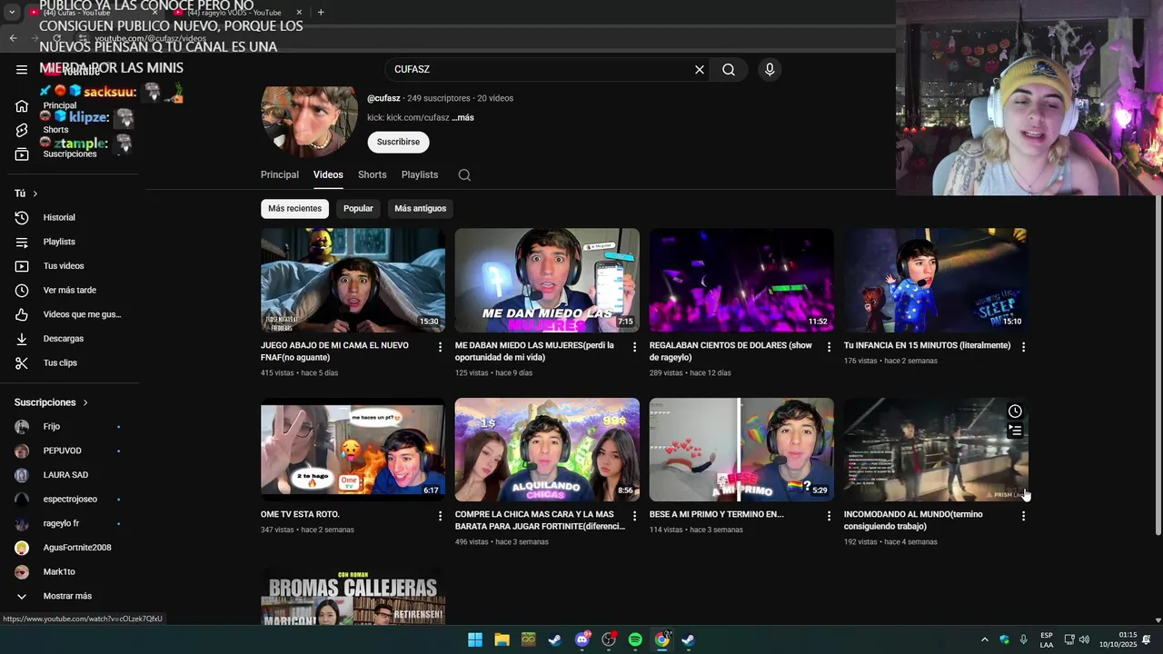Open options for INCOMODANDO AL MUNDO video

pyautogui.click(x=1023, y=516)
